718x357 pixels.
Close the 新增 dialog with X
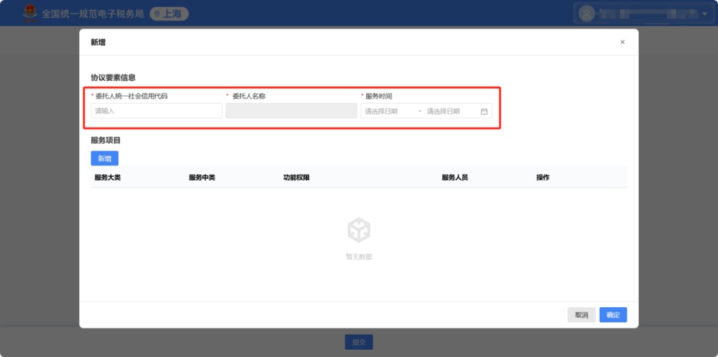tap(622, 42)
